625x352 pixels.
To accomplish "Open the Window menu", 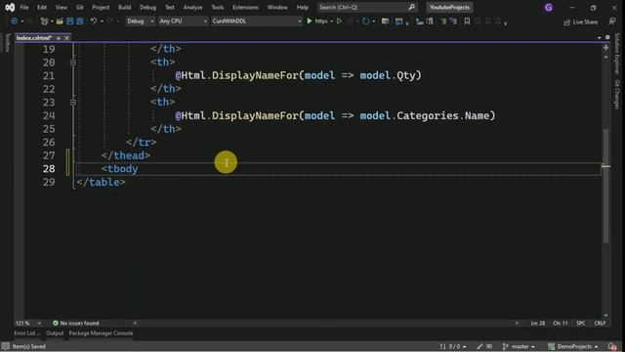I will [x=277, y=7].
